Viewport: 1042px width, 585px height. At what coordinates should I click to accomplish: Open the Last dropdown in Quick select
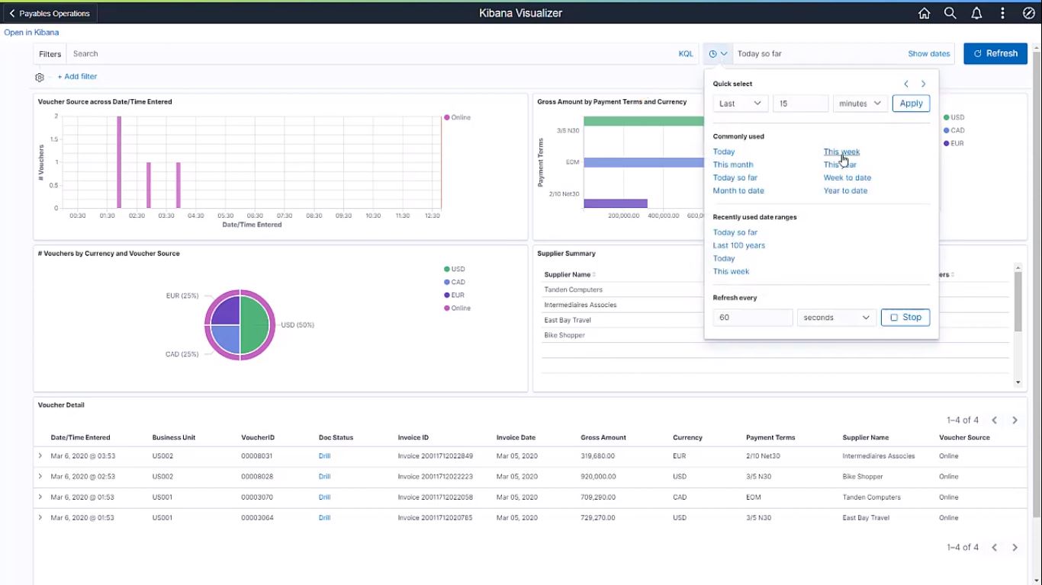pyautogui.click(x=739, y=103)
